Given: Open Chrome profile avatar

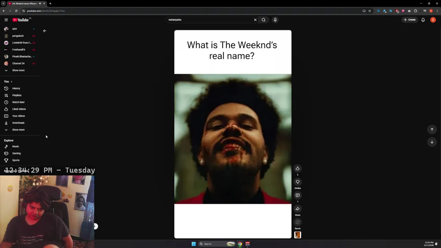Looking at the screenshot, I should click(x=431, y=11).
